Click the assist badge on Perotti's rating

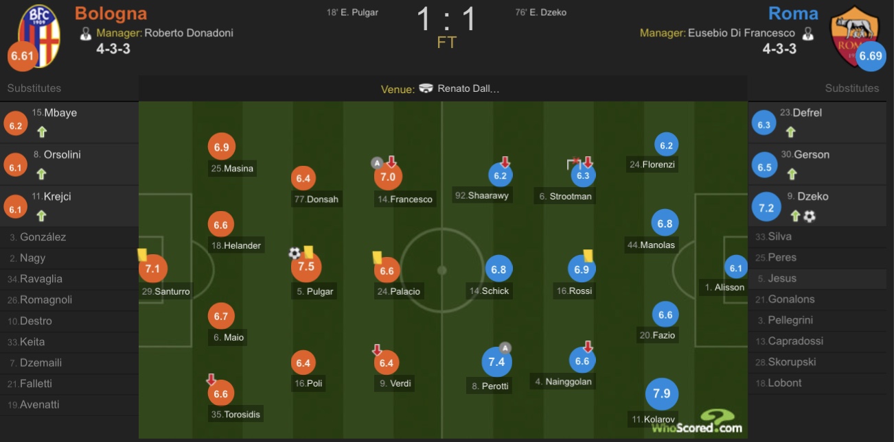(505, 347)
